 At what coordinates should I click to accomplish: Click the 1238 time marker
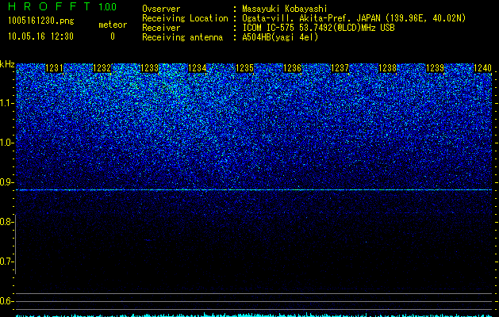[387, 68]
